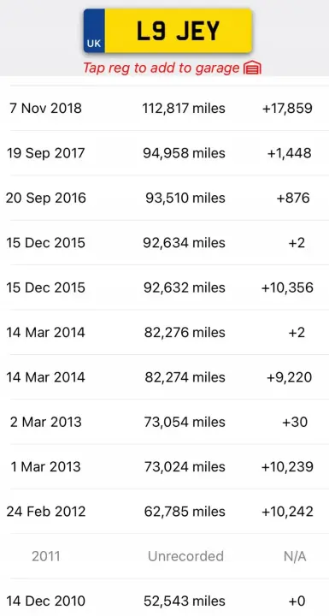Screen dimensions: 329x616
Task: Click the 52,543 miles reading
Action: pyautogui.click(x=184, y=601)
